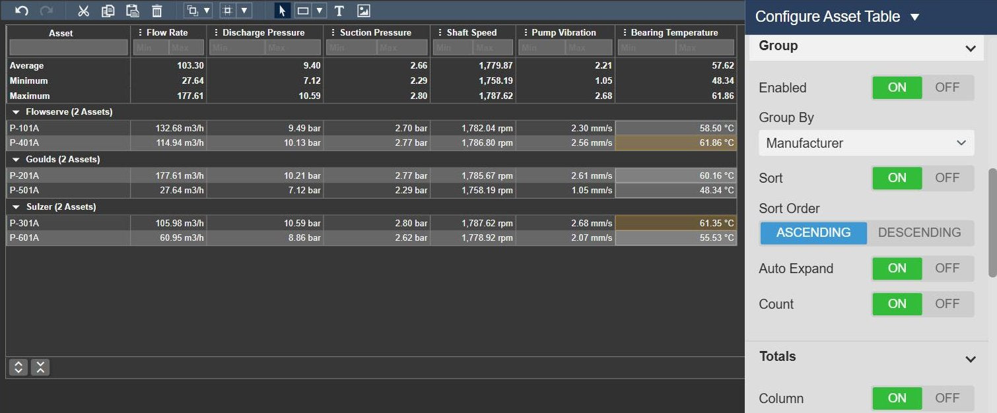Click the Asset filter text field

tap(69, 48)
